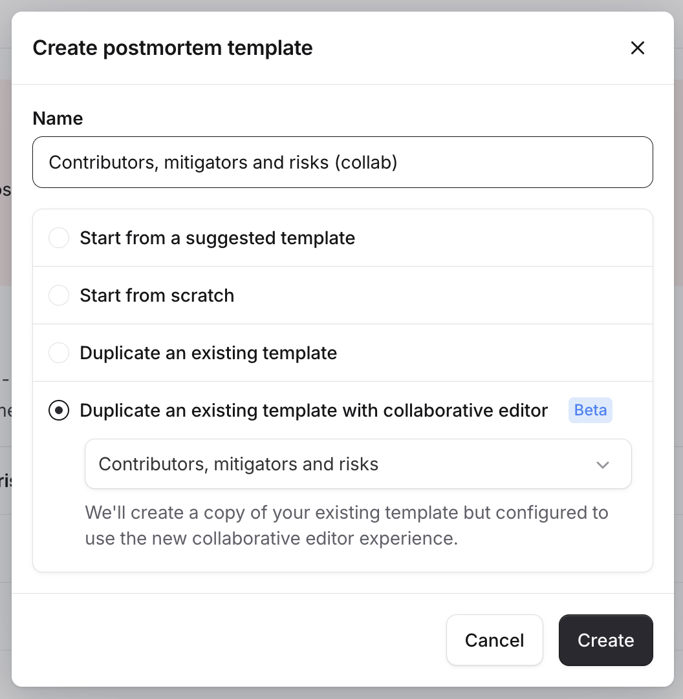This screenshot has width=683, height=699.
Task: Focus the Name input field
Action: point(517,162)
